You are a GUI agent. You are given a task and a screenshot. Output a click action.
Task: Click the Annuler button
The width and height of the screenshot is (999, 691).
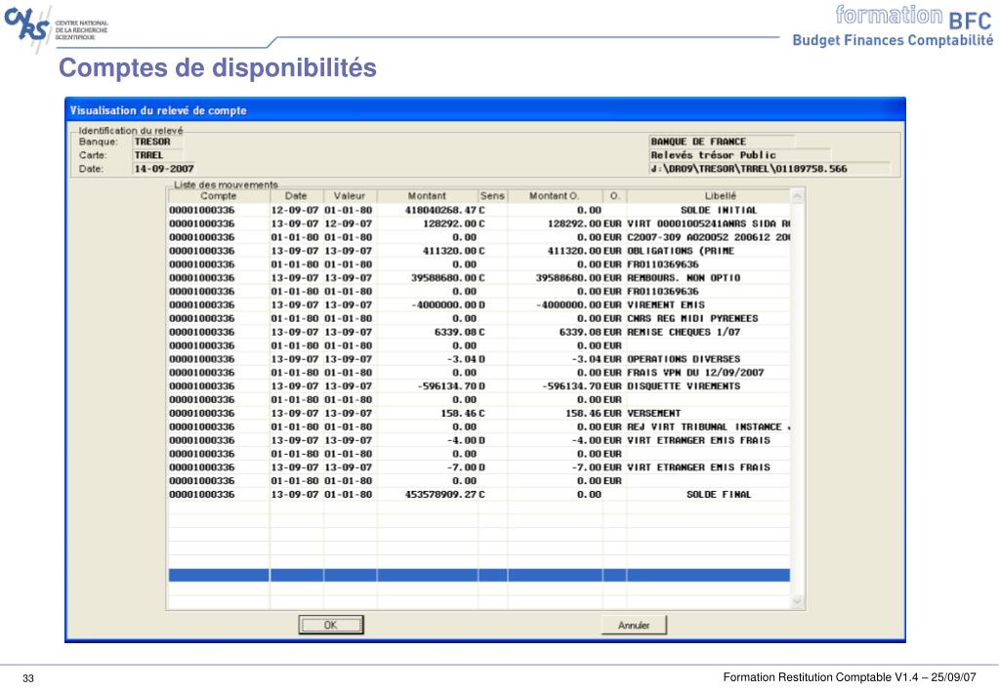634,625
